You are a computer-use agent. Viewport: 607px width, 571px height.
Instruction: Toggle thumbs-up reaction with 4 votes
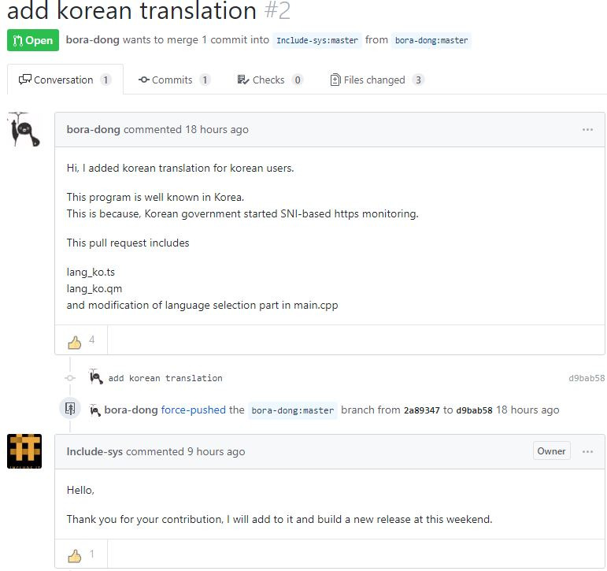tap(81, 341)
